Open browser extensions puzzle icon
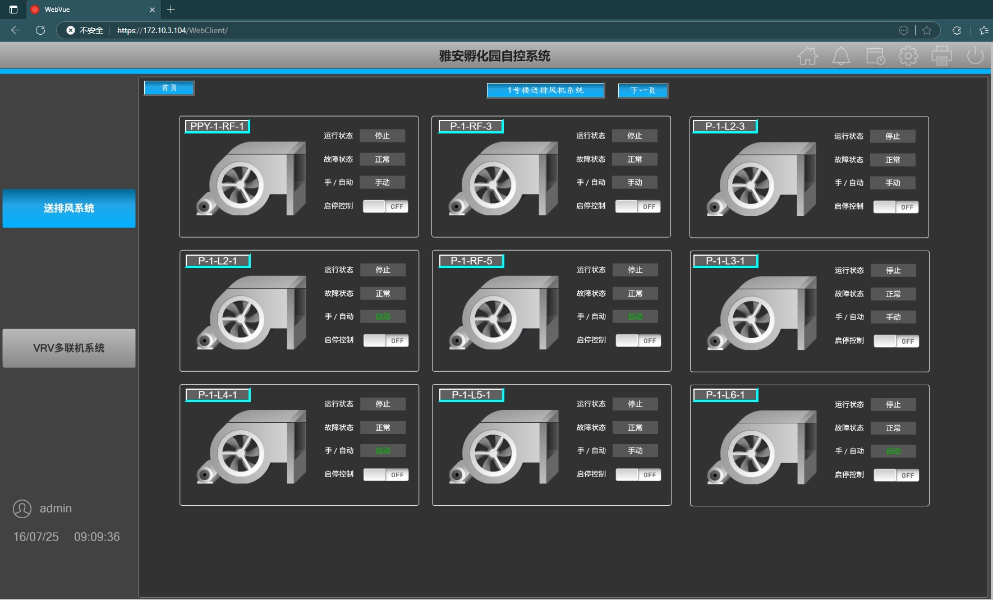The width and height of the screenshot is (993, 600). (x=957, y=30)
